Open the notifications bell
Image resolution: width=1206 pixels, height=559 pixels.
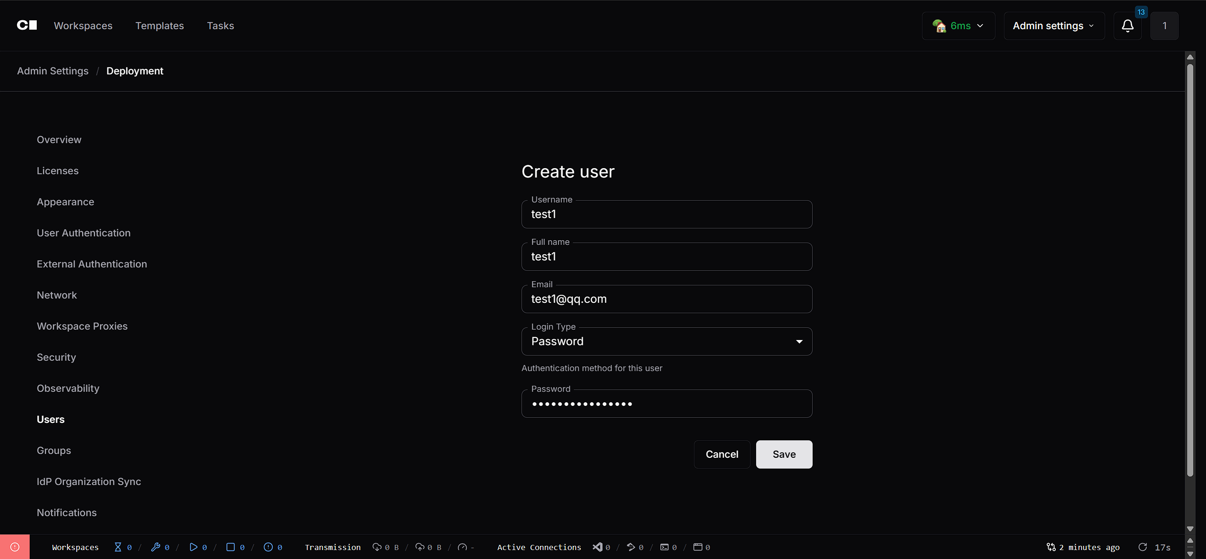point(1127,26)
